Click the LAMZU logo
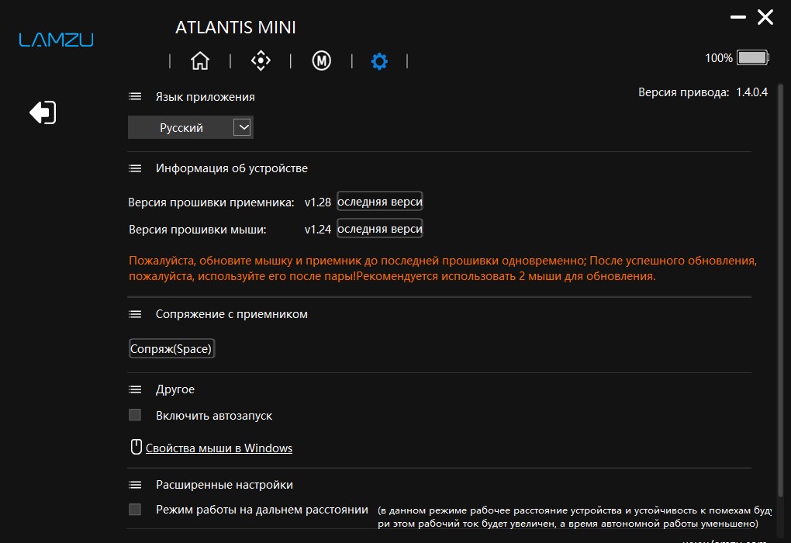 pos(56,40)
